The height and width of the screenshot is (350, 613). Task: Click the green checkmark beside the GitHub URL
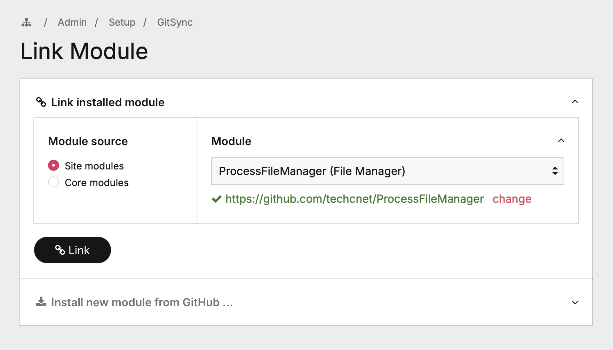click(x=217, y=199)
